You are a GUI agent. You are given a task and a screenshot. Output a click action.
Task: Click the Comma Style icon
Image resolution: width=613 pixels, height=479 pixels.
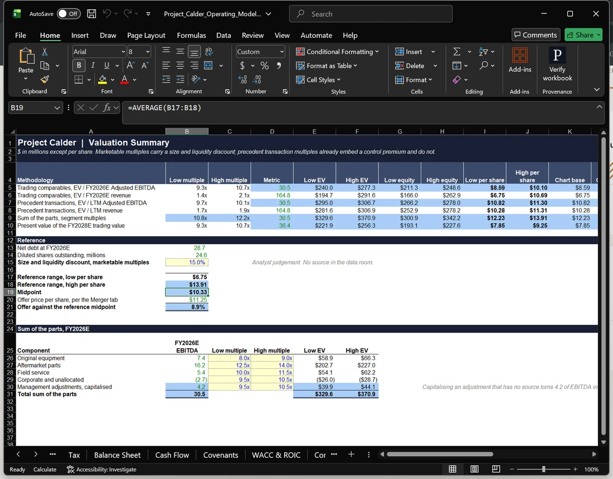pyautogui.click(x=279, y=66)
